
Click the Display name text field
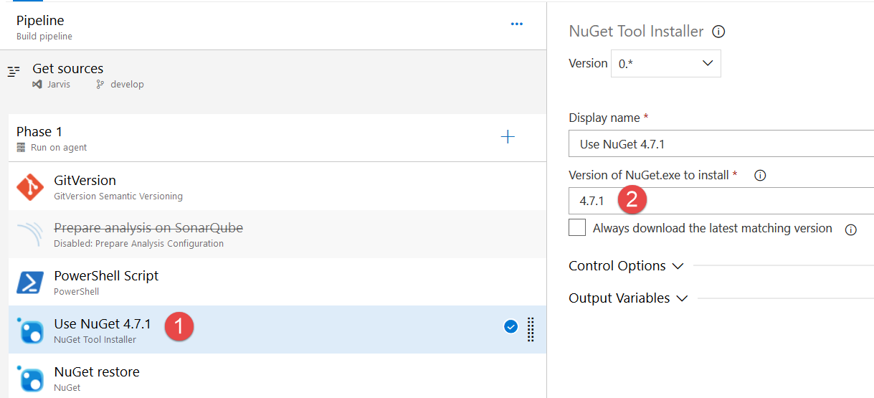click(721, 144)
